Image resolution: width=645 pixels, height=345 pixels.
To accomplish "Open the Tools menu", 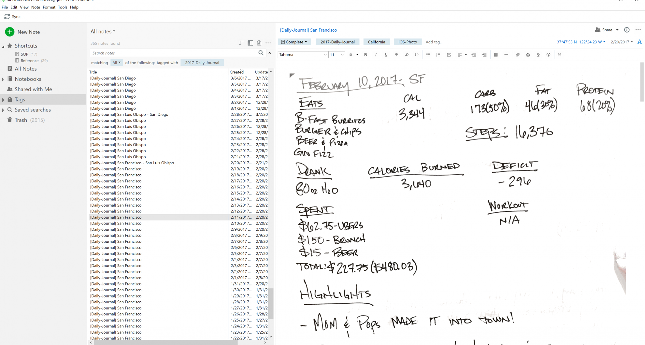I will coord(63,7).
